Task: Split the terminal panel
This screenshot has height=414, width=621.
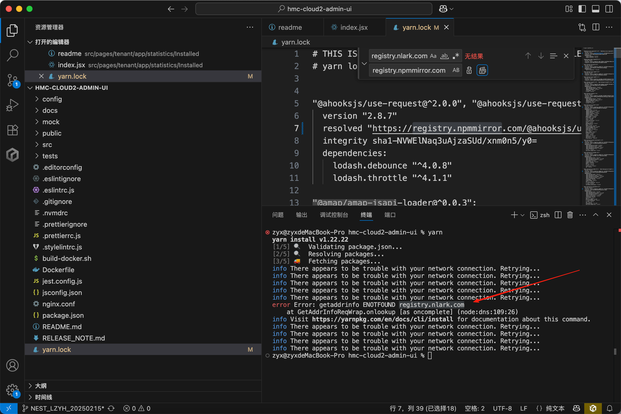Action: pos(558,215)
